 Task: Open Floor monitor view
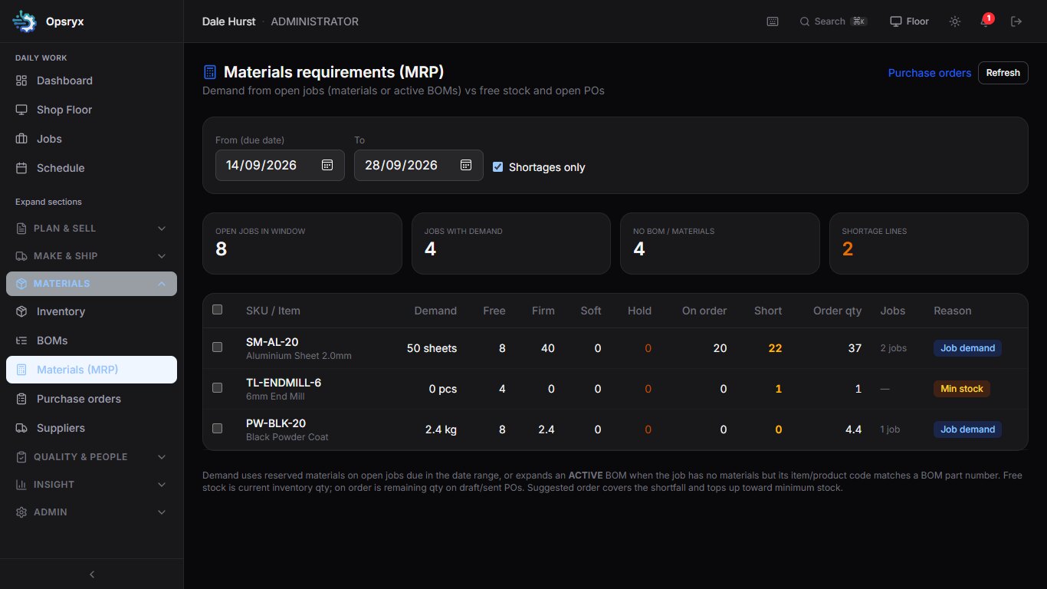click(909, 21)
